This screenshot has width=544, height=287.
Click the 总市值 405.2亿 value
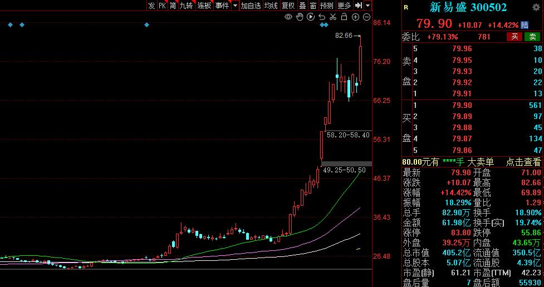coord(457,253)
